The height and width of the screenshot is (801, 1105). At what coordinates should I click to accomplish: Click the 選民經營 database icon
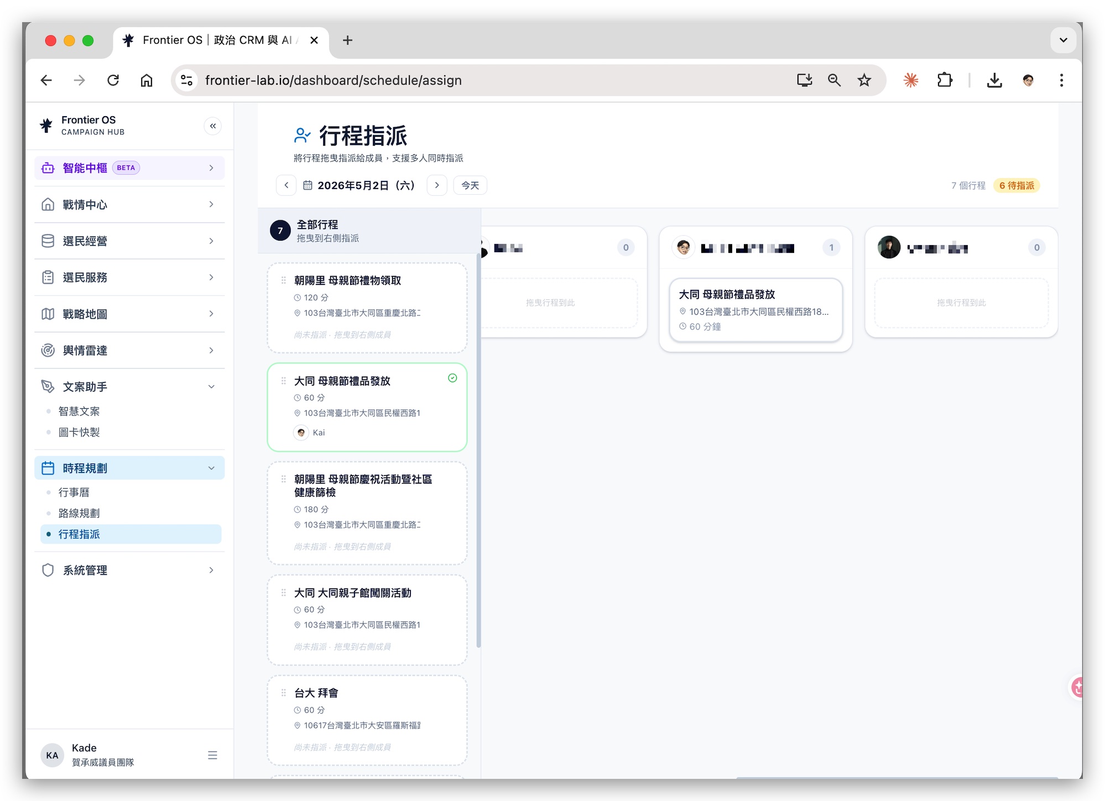click(48, 241)
